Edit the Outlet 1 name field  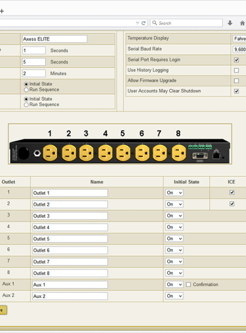point(70,193)
